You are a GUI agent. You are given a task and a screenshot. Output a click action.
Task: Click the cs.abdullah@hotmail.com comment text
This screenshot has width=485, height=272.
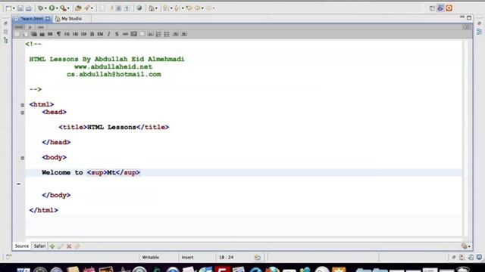click(x=114, y=74)
